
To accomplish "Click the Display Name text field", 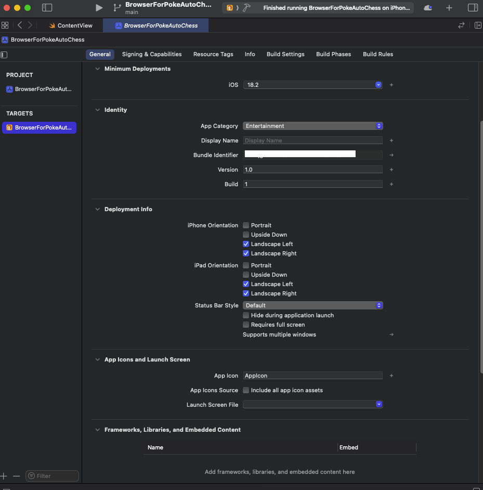I will pos(313,140).
